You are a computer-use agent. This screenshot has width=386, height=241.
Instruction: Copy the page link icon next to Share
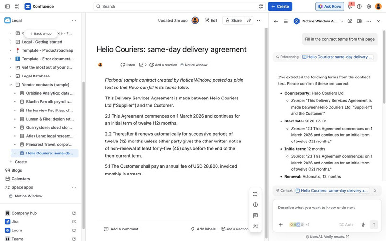249,21
